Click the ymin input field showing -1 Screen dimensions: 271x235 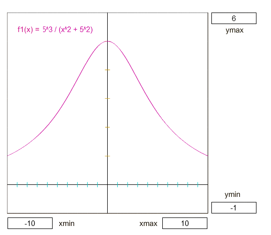click(234, 207)
